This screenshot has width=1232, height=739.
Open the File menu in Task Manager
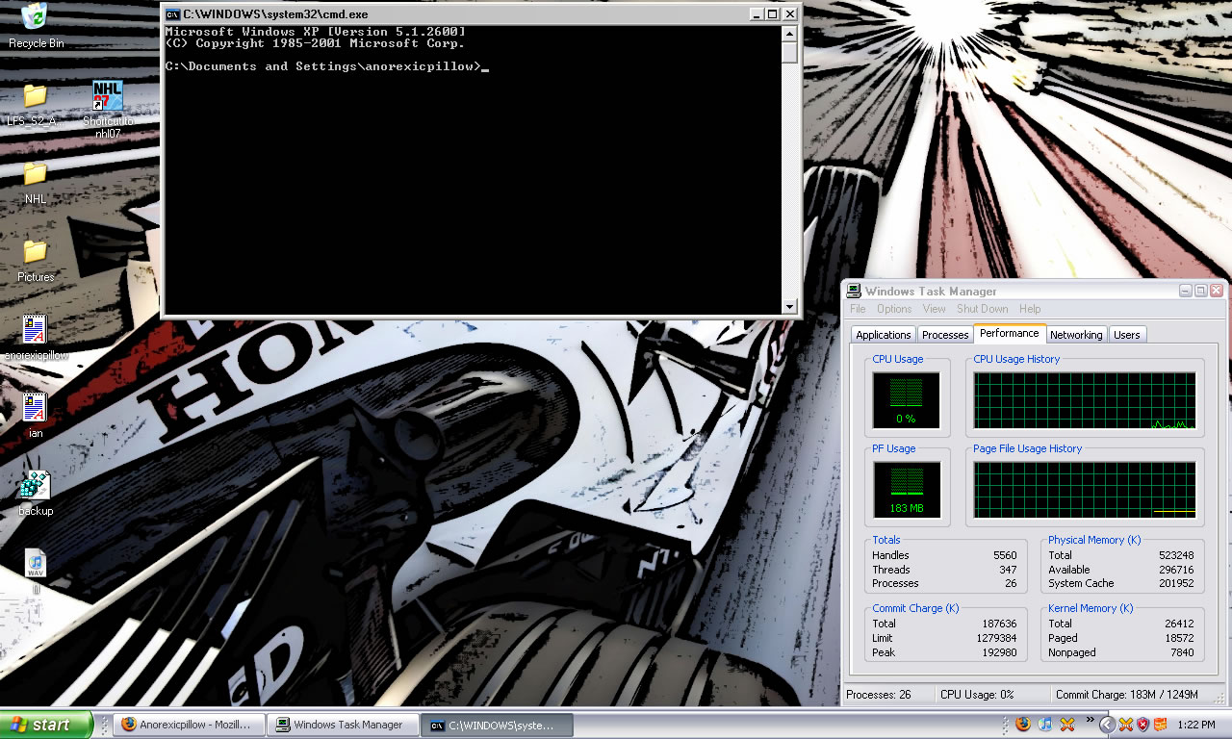(858, 309)
